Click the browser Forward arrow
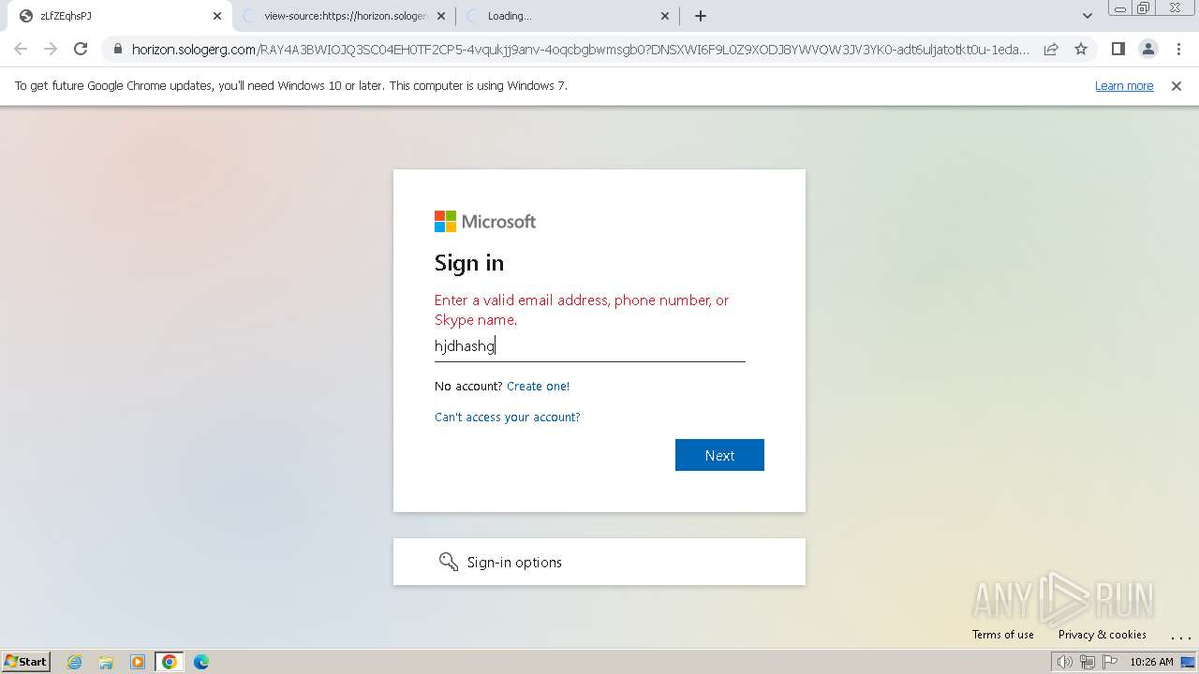1199x674 pixels. tap(51, 49)
